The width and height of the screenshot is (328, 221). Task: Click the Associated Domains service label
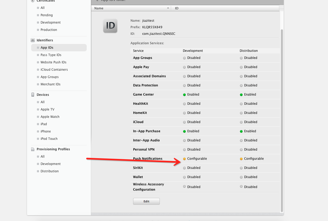click(149, 76)
